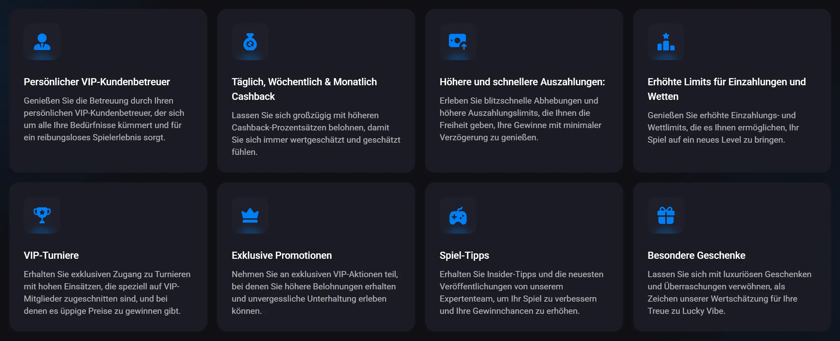Click the VIP tournaments trophy icon
The width and height of the screenshot is (840, 341).
[x=42, y=215]
